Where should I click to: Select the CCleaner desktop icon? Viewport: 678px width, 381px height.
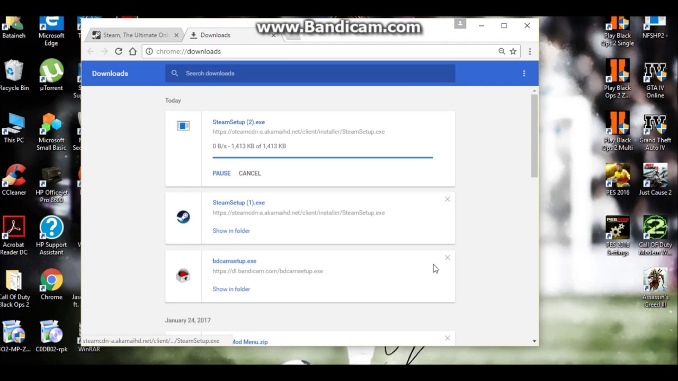(14, 180)
